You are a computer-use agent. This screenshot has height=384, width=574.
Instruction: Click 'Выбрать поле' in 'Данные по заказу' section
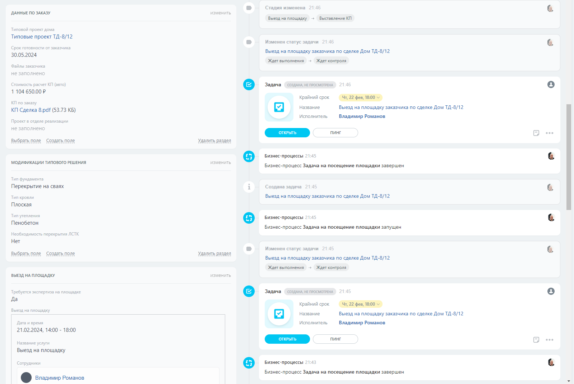click(26, 141)
